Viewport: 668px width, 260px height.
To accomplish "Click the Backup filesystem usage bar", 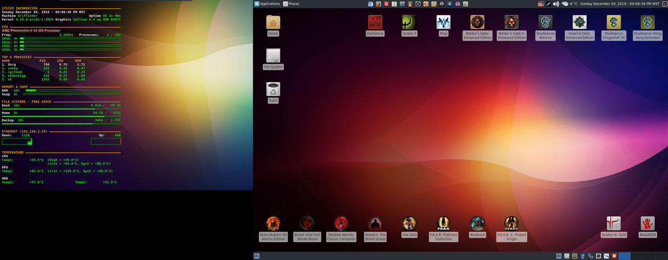I will click(x=61, y=124).
